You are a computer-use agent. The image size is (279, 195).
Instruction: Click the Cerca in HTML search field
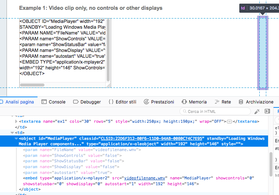215,111
